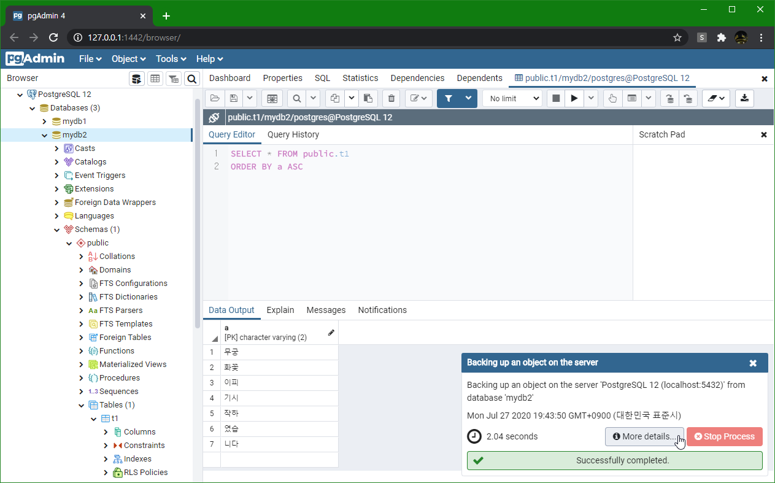Click the Open File folder icon
Image resolution: width=775 pixels, height=483 pixels.
coord(215,98)
